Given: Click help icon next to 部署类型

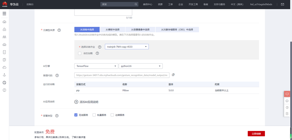Looking at the screenshot, I should point(57,116).
